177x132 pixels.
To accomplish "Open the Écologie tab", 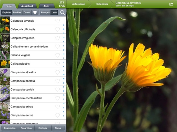I will pyautogui.click(x=43, y=128).
